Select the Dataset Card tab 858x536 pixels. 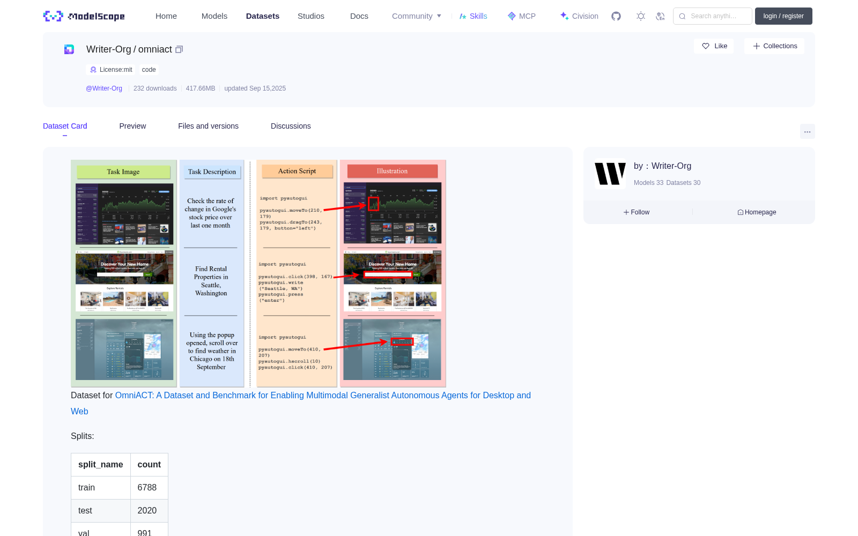pos(65,126)
